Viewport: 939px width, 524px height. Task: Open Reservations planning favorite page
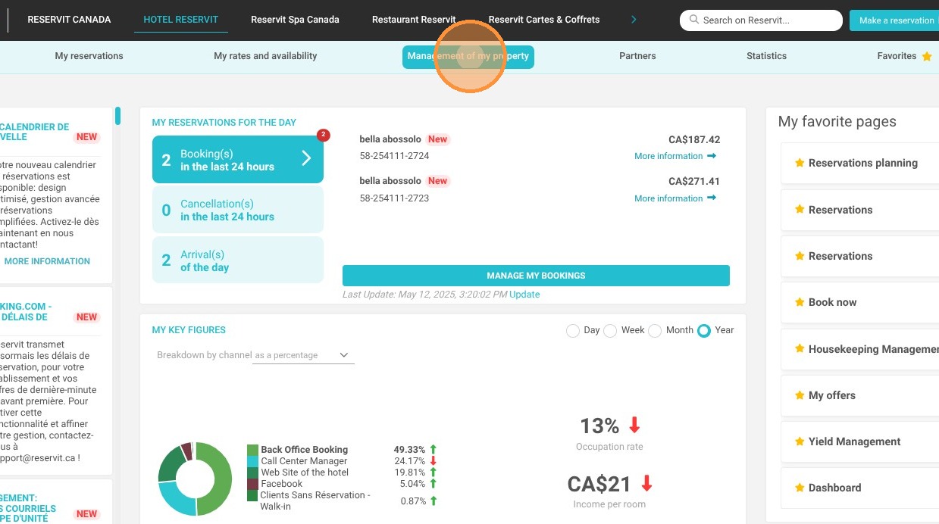(862, 163)
